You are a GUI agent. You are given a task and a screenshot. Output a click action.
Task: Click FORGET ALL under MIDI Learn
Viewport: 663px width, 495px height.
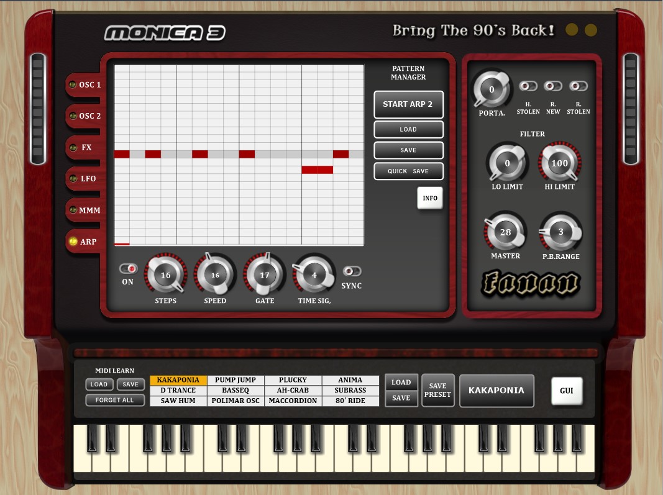[x=115, y=401]
